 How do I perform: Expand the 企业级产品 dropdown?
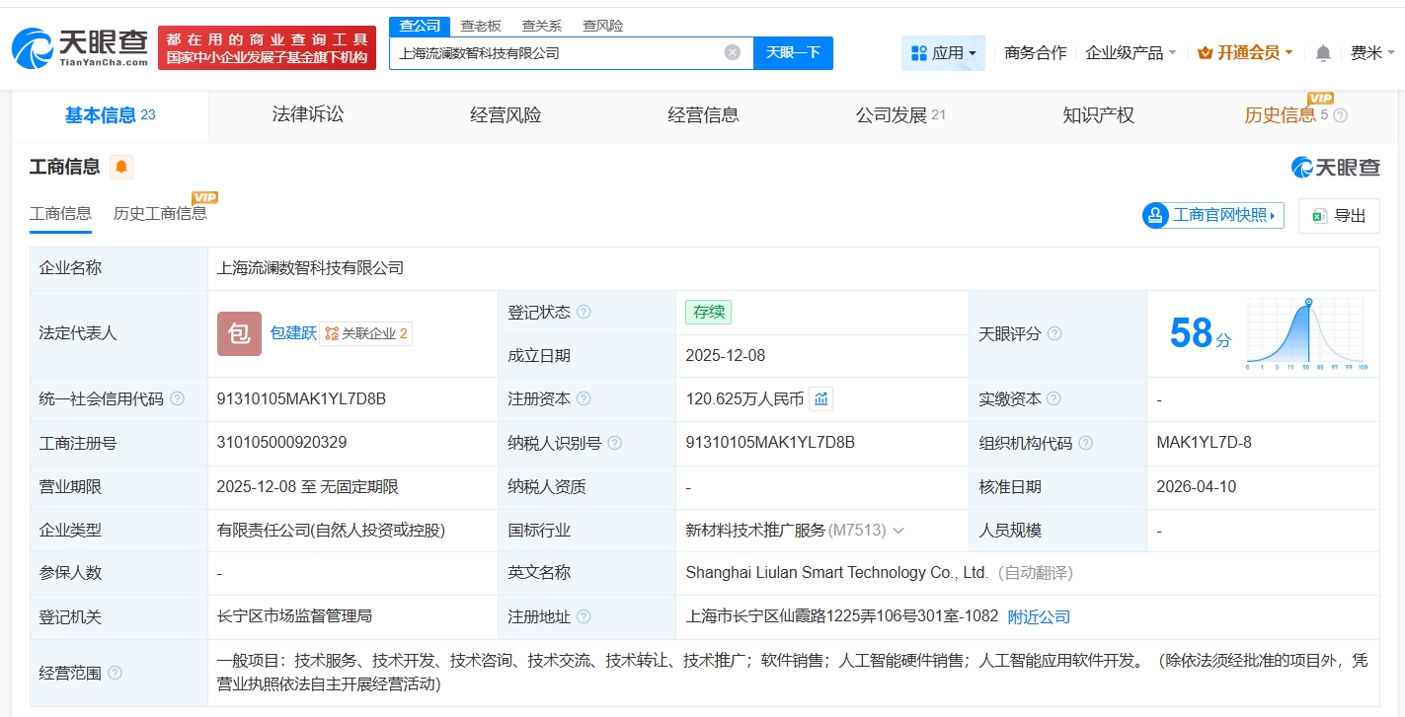[x=1131, y=53]
